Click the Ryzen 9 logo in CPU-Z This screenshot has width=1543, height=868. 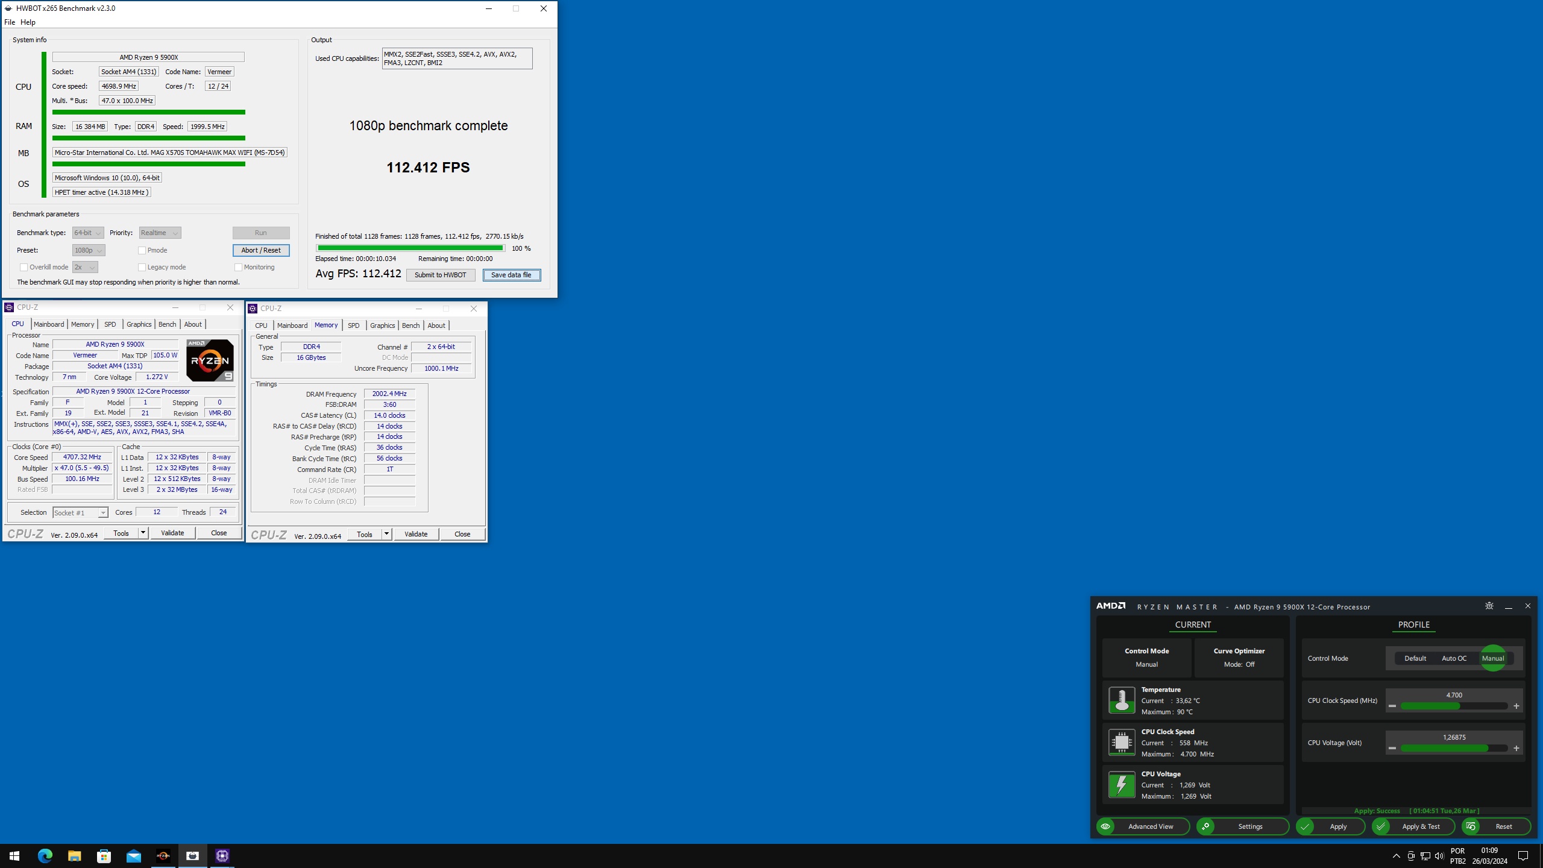coord(210,360)
